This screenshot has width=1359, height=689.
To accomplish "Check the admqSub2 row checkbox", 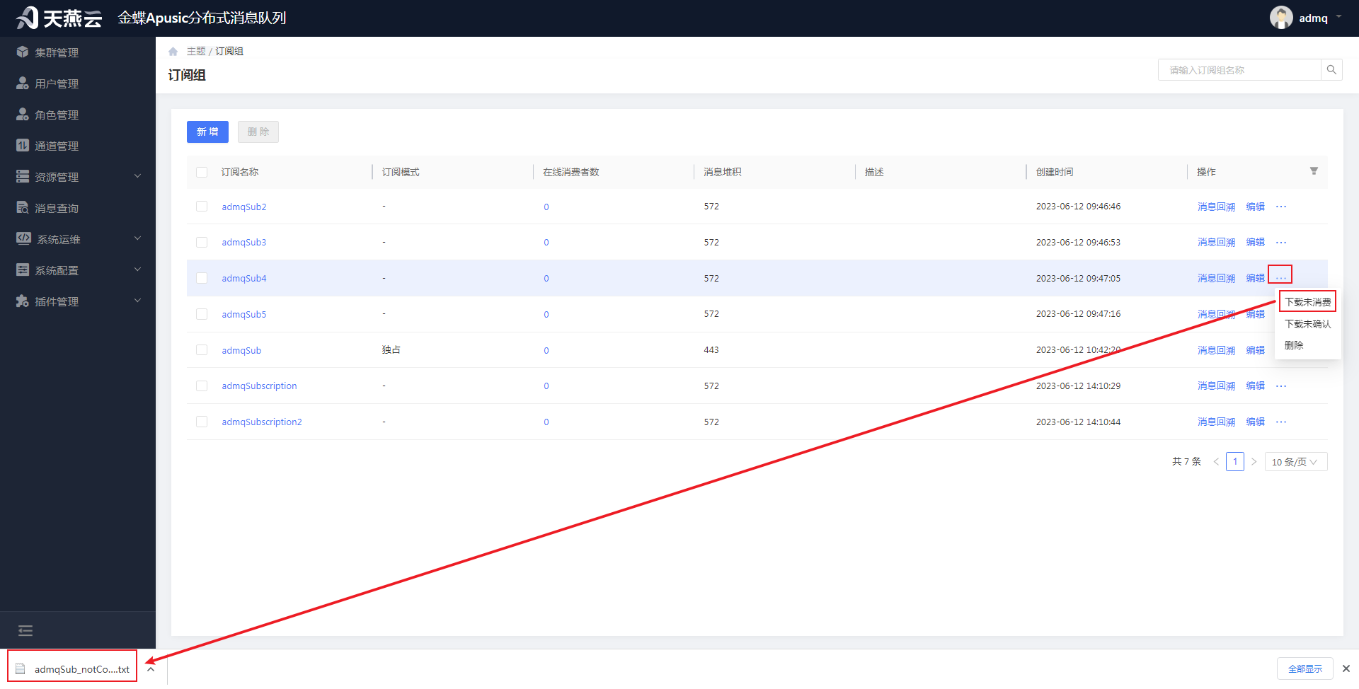I will (x=202, y=207).
